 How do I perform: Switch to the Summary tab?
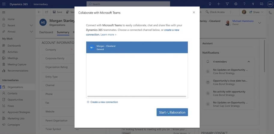[63, 32]
